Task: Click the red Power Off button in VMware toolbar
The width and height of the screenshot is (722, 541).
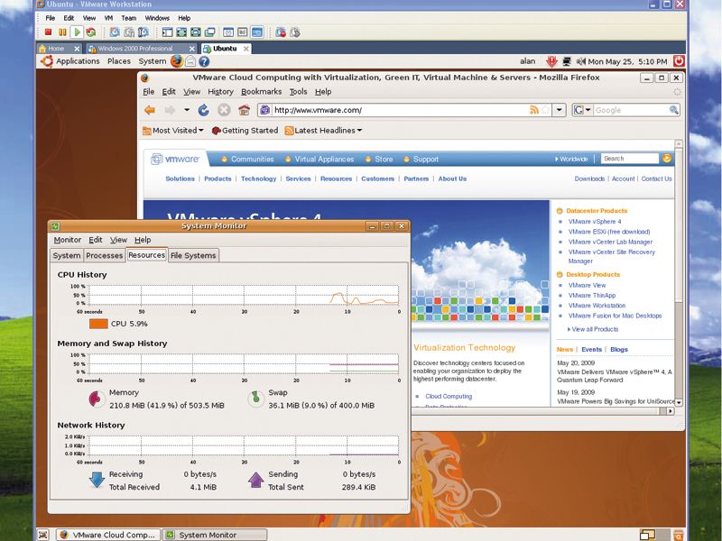Action: (48, 32)
